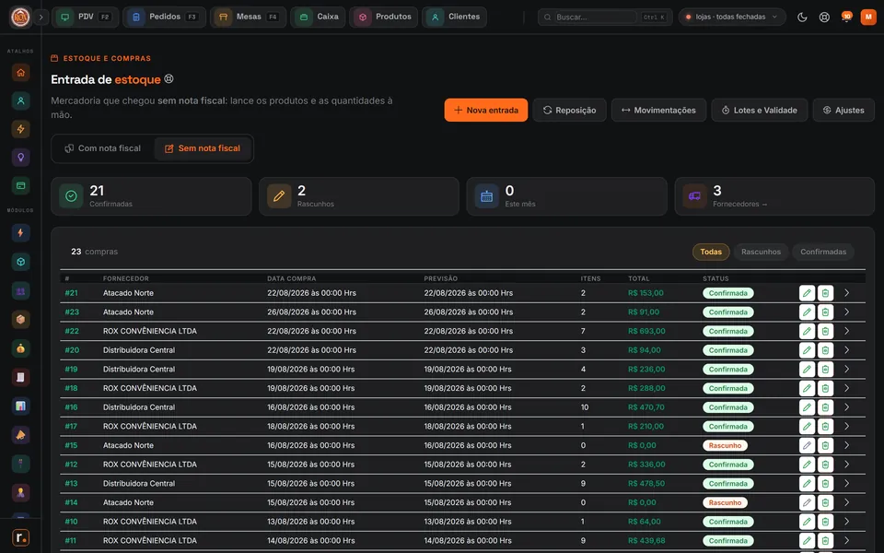Switch to Com nota fiscal mode

pyautogui.click(x=102, y=148)
